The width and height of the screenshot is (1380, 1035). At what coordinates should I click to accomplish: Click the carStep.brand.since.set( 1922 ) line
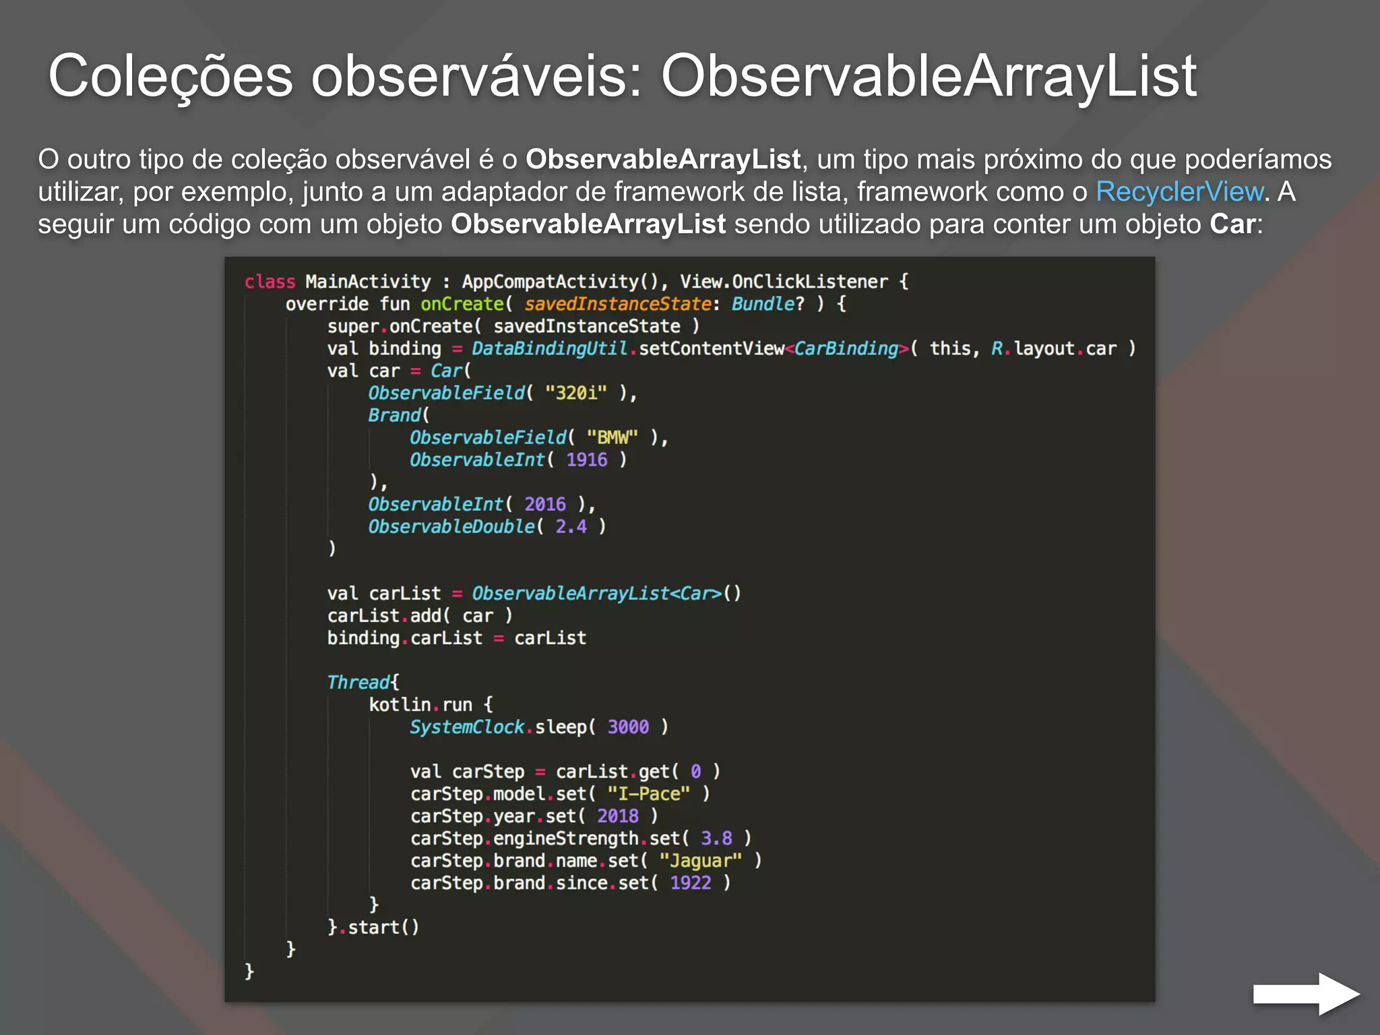pos(571,882)
